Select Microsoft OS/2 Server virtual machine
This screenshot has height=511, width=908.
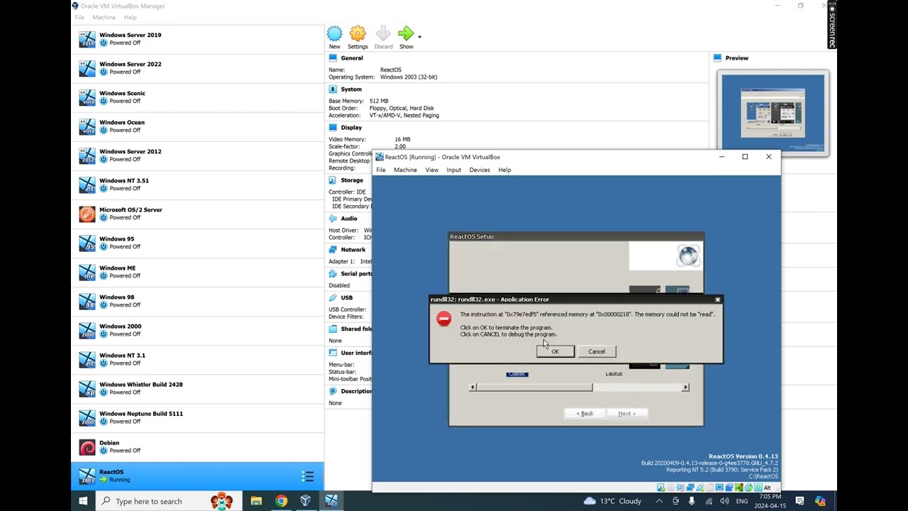pos(197,214)
